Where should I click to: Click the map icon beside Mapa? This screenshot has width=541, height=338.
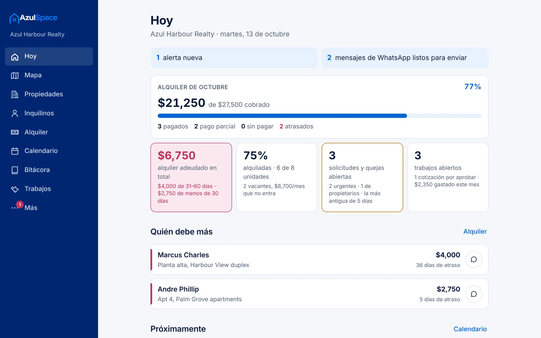coord(15,75)
